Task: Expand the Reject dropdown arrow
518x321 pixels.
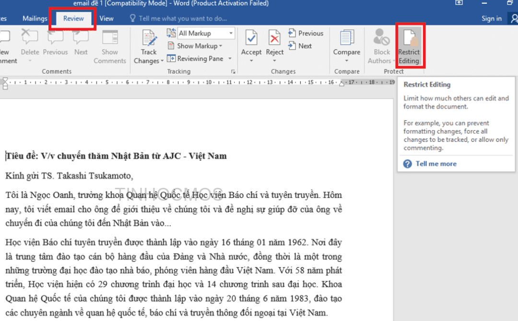Action: pyautogui.click(x=274, y=61)
